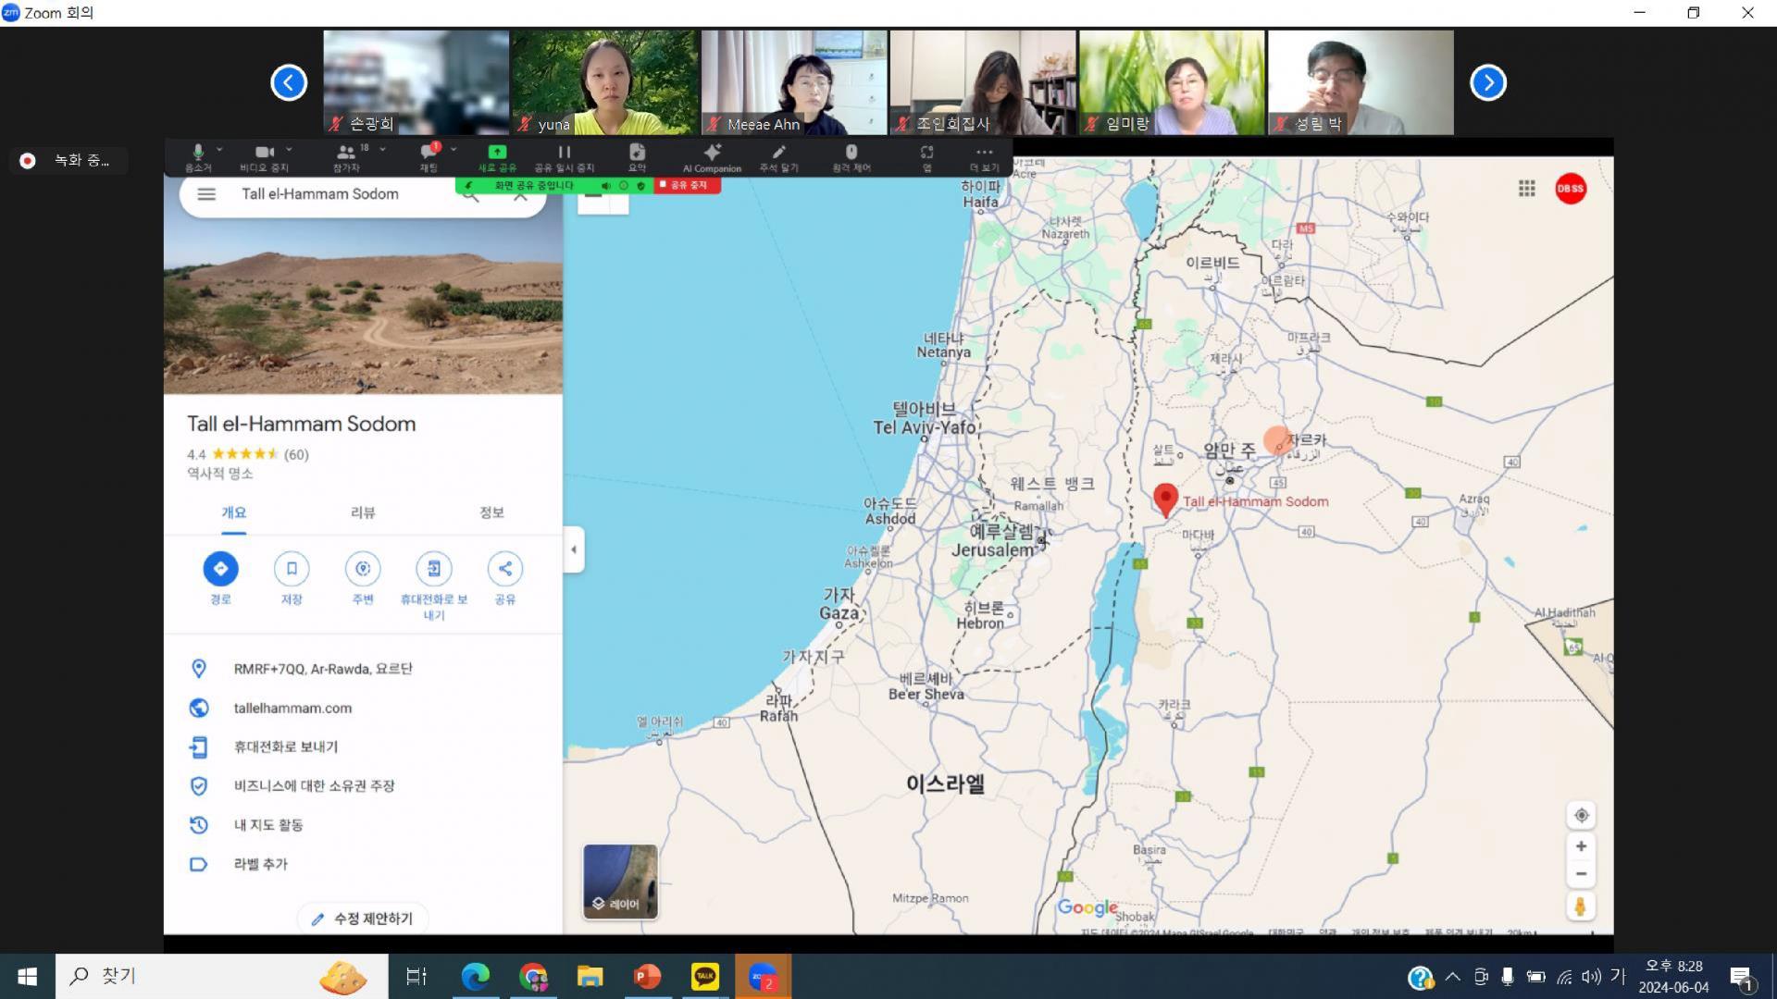The width and height of the screenshot is (1777, 999).
Task: Toggle video with 비디오 중지 button
Action: tap(265, 154)
